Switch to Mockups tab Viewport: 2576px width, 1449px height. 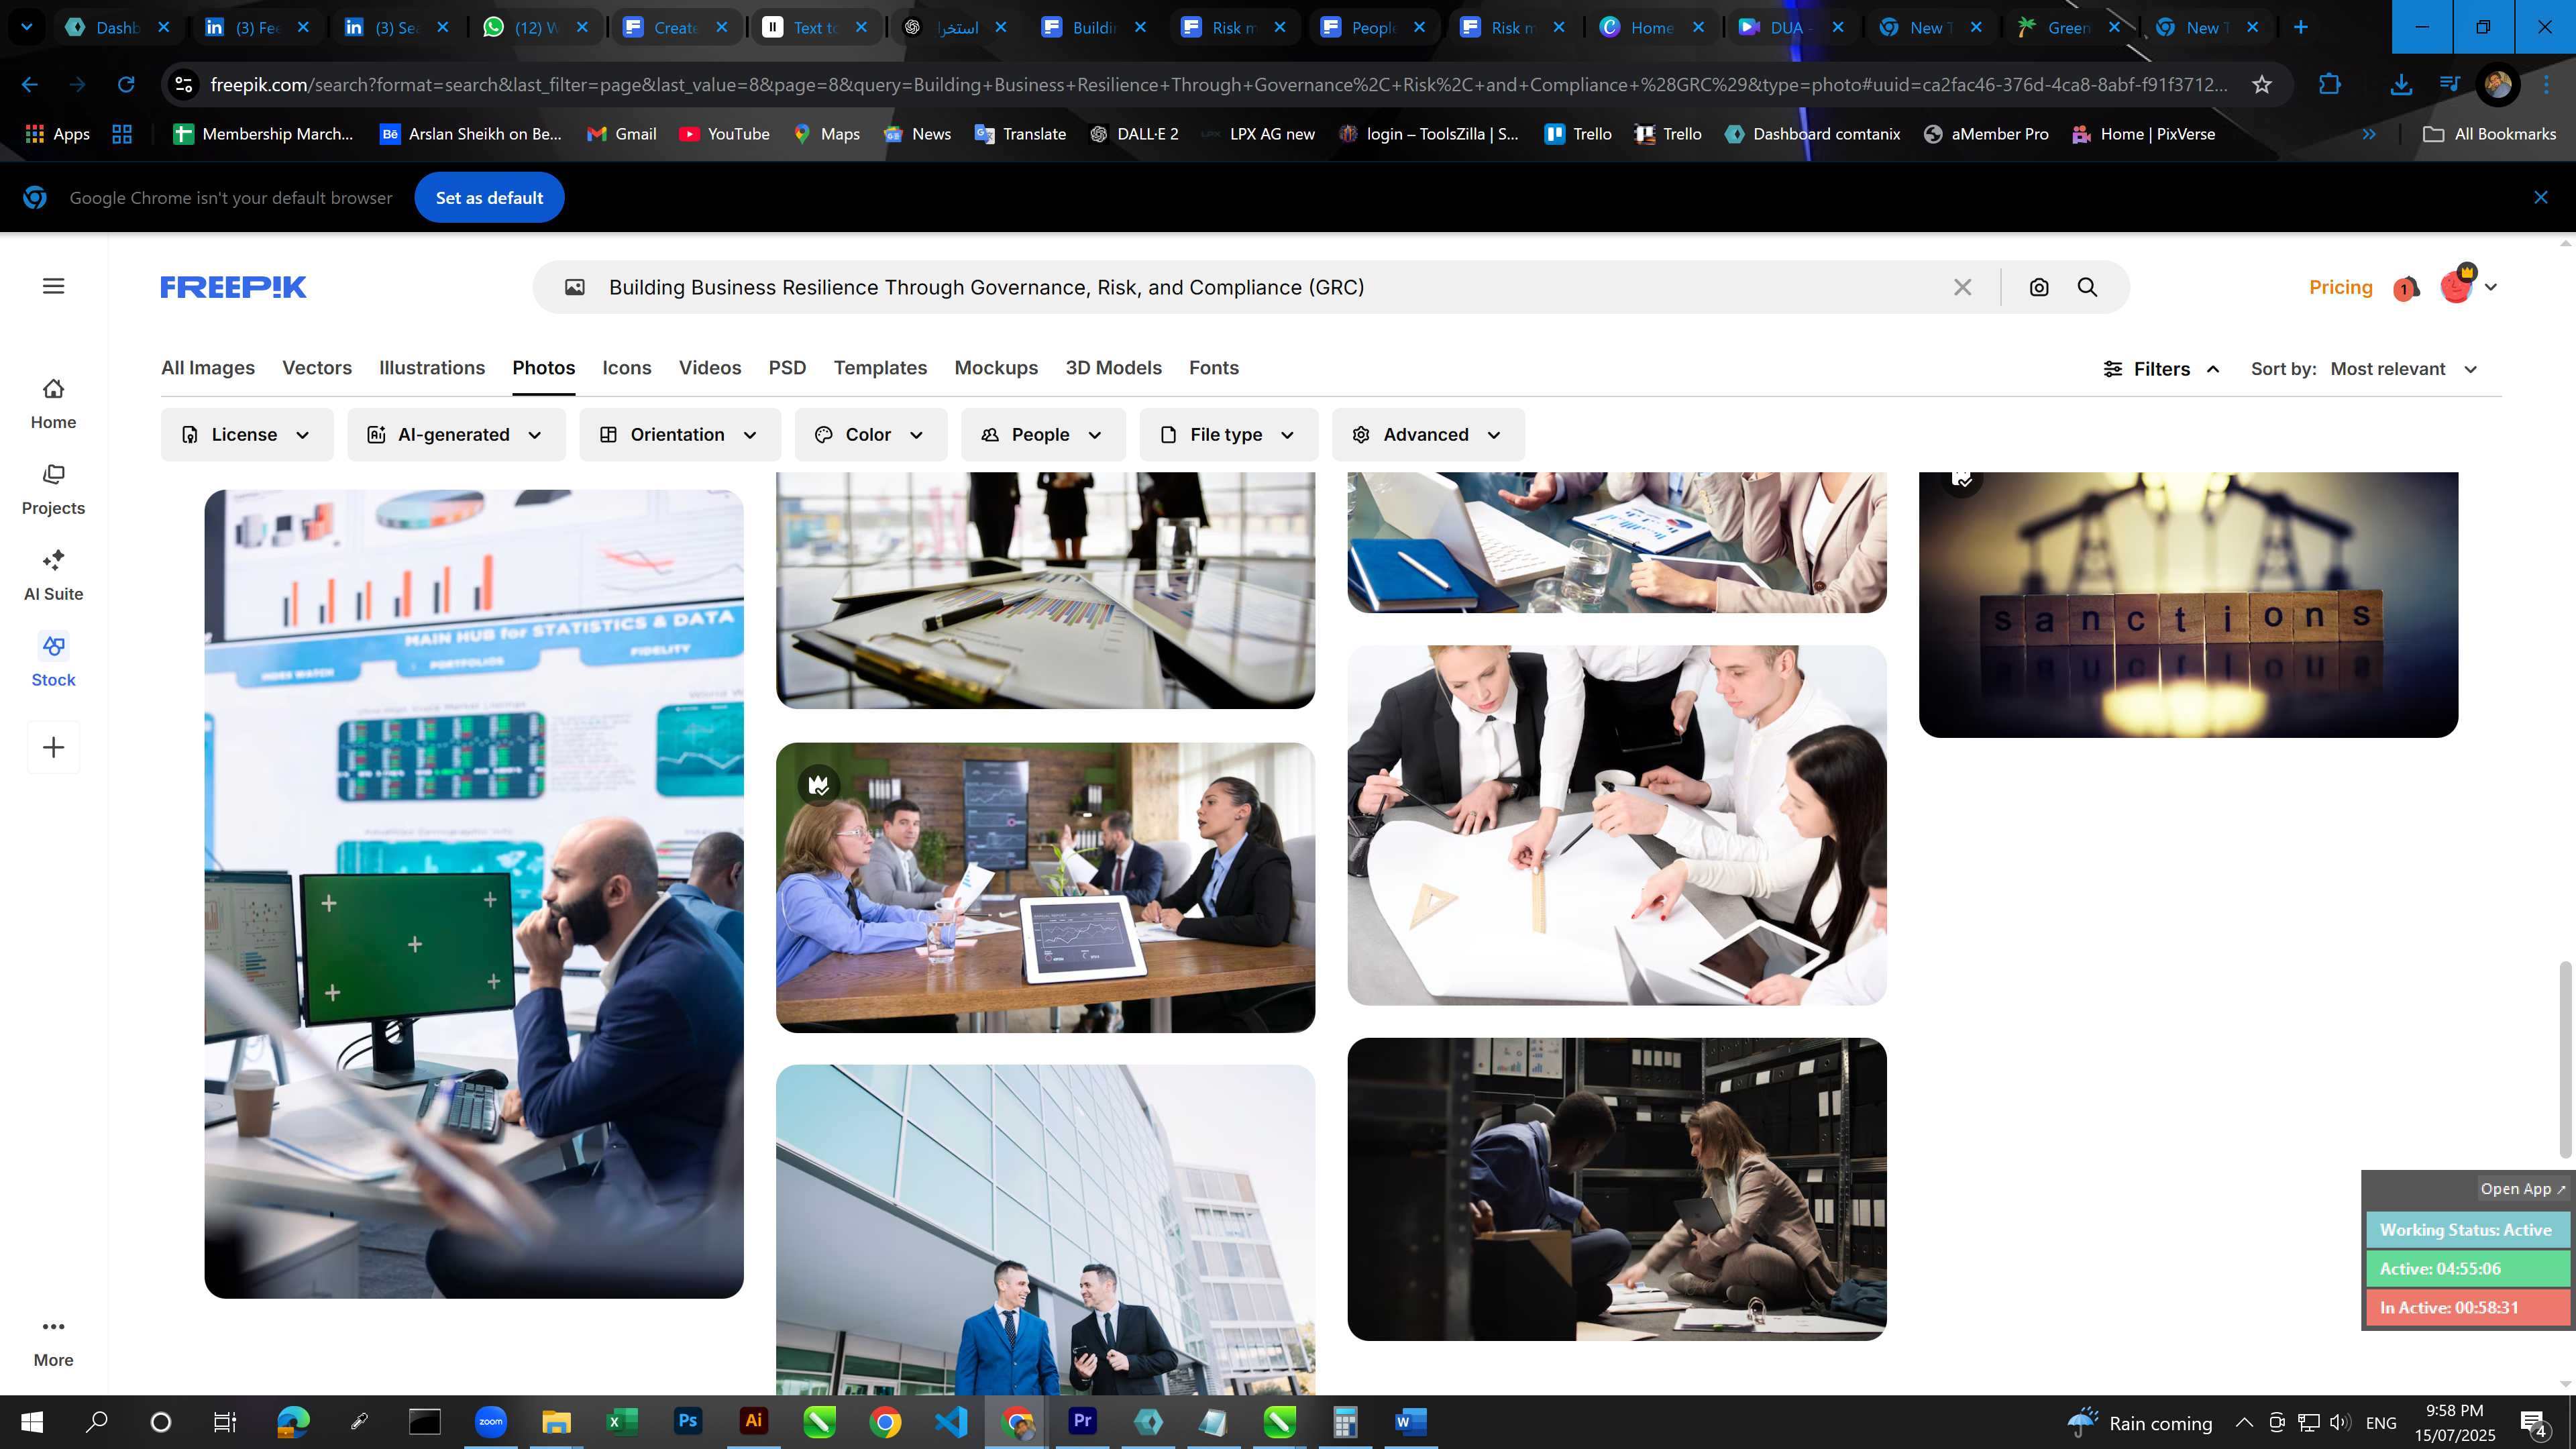(996, 368)
